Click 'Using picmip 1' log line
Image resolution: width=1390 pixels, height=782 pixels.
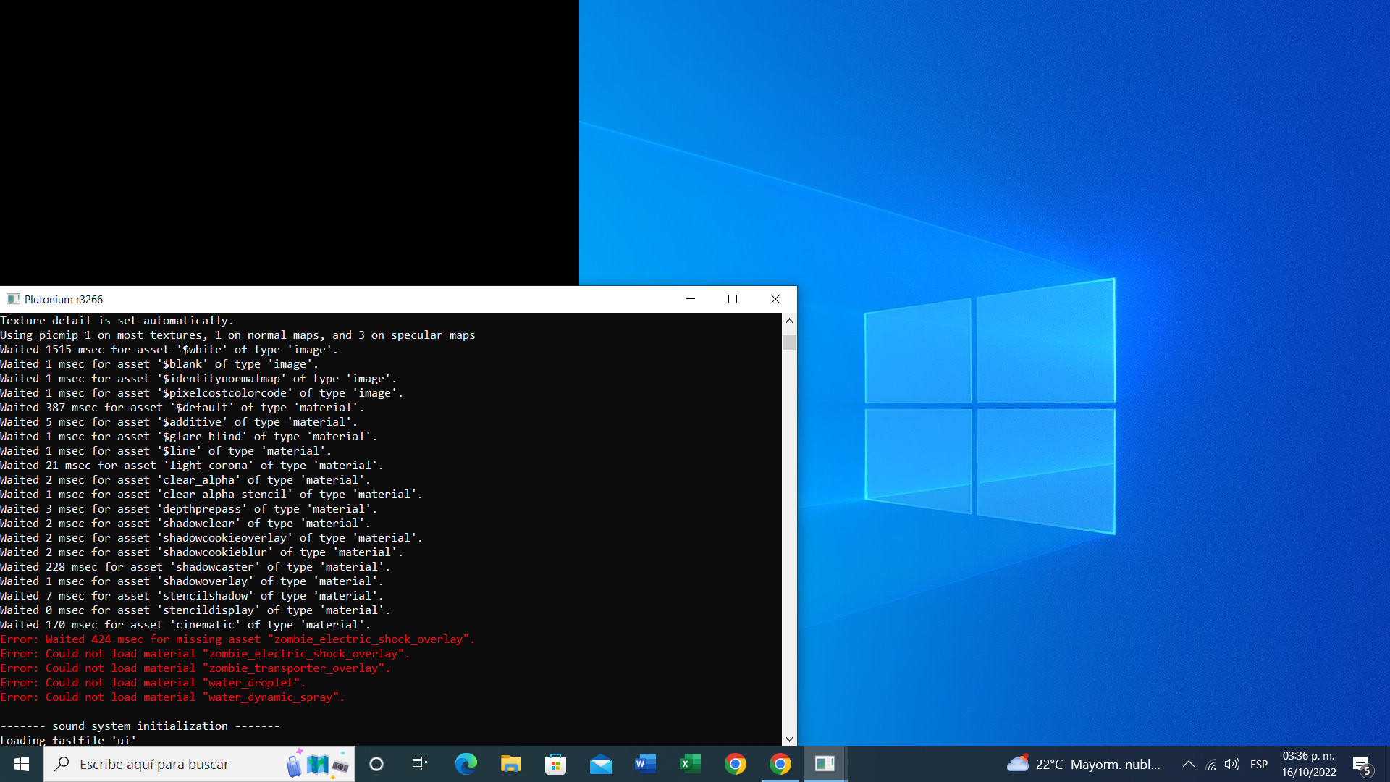tap(237, 335)
